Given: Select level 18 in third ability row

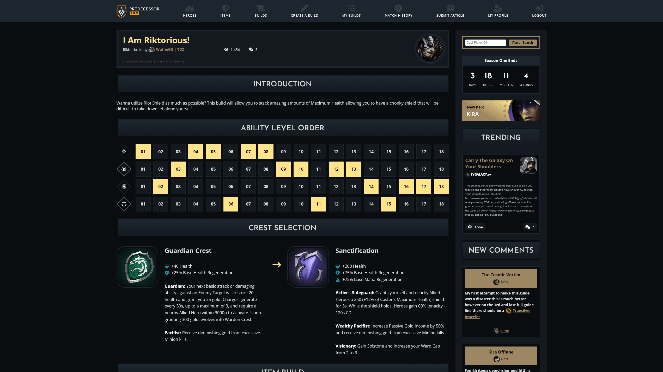Looking at the screenshot, I should tap(441, 187).
